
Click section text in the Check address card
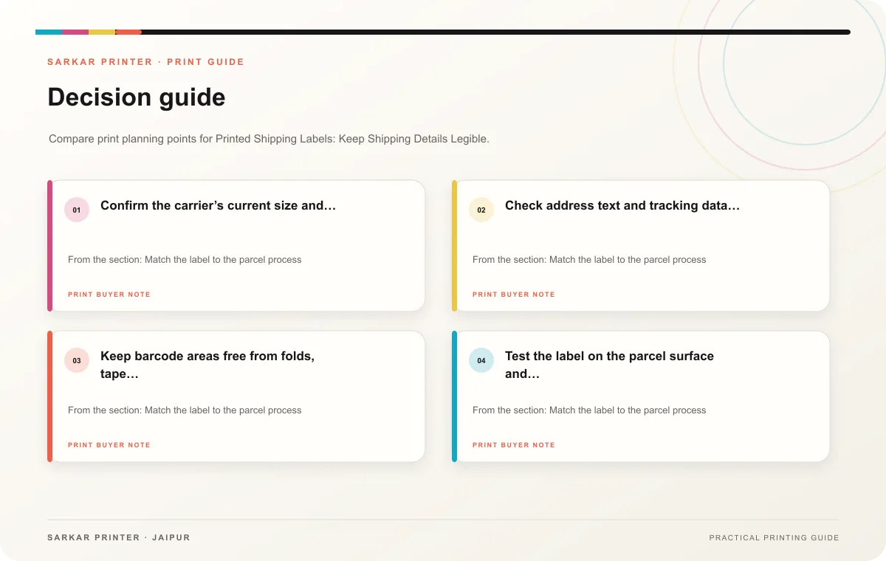[589, 260]
